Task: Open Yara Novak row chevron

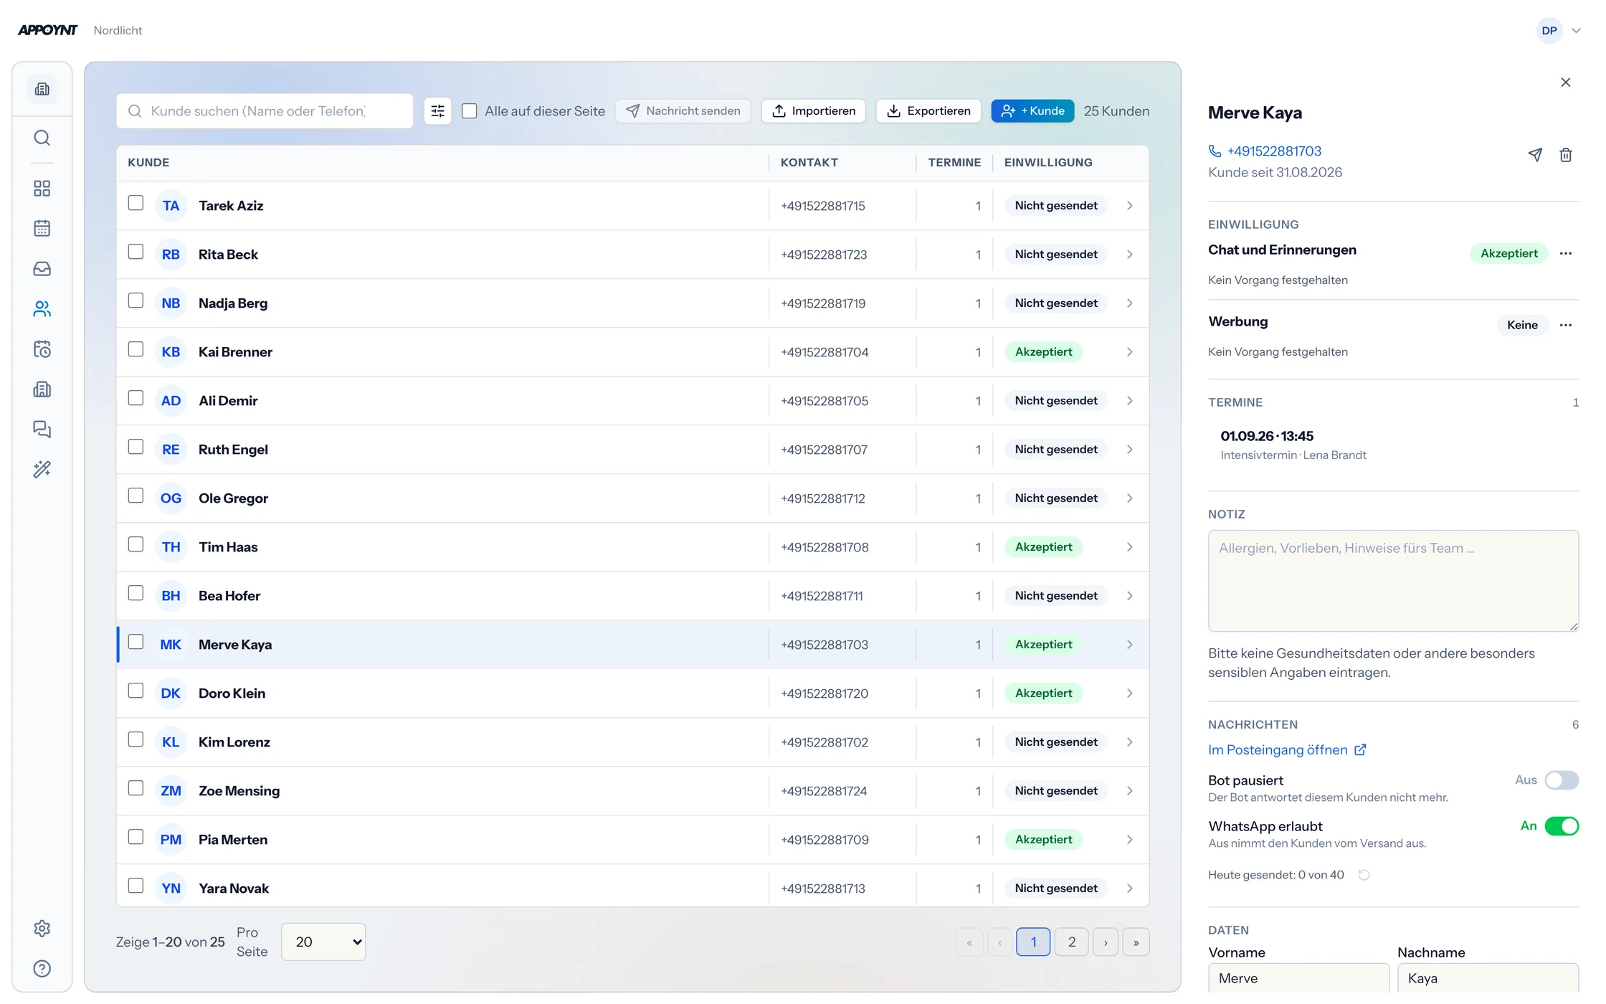Action: click(x=1130, y=889)
